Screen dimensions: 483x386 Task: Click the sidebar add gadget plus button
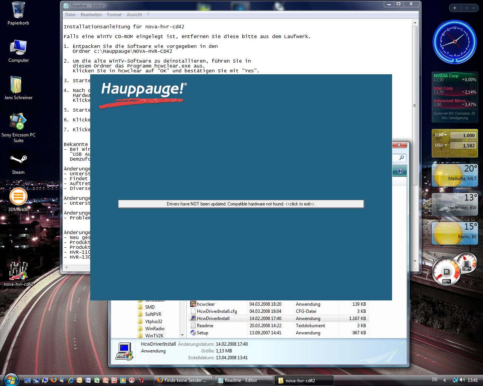click(x=455, y=8)
